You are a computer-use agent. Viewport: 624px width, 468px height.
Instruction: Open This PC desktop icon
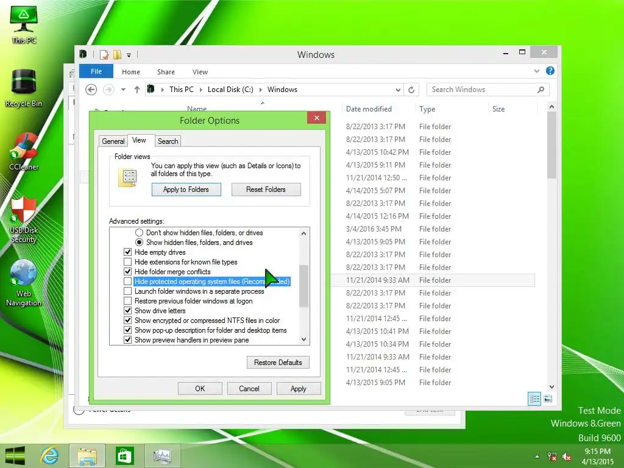[24, 24]
